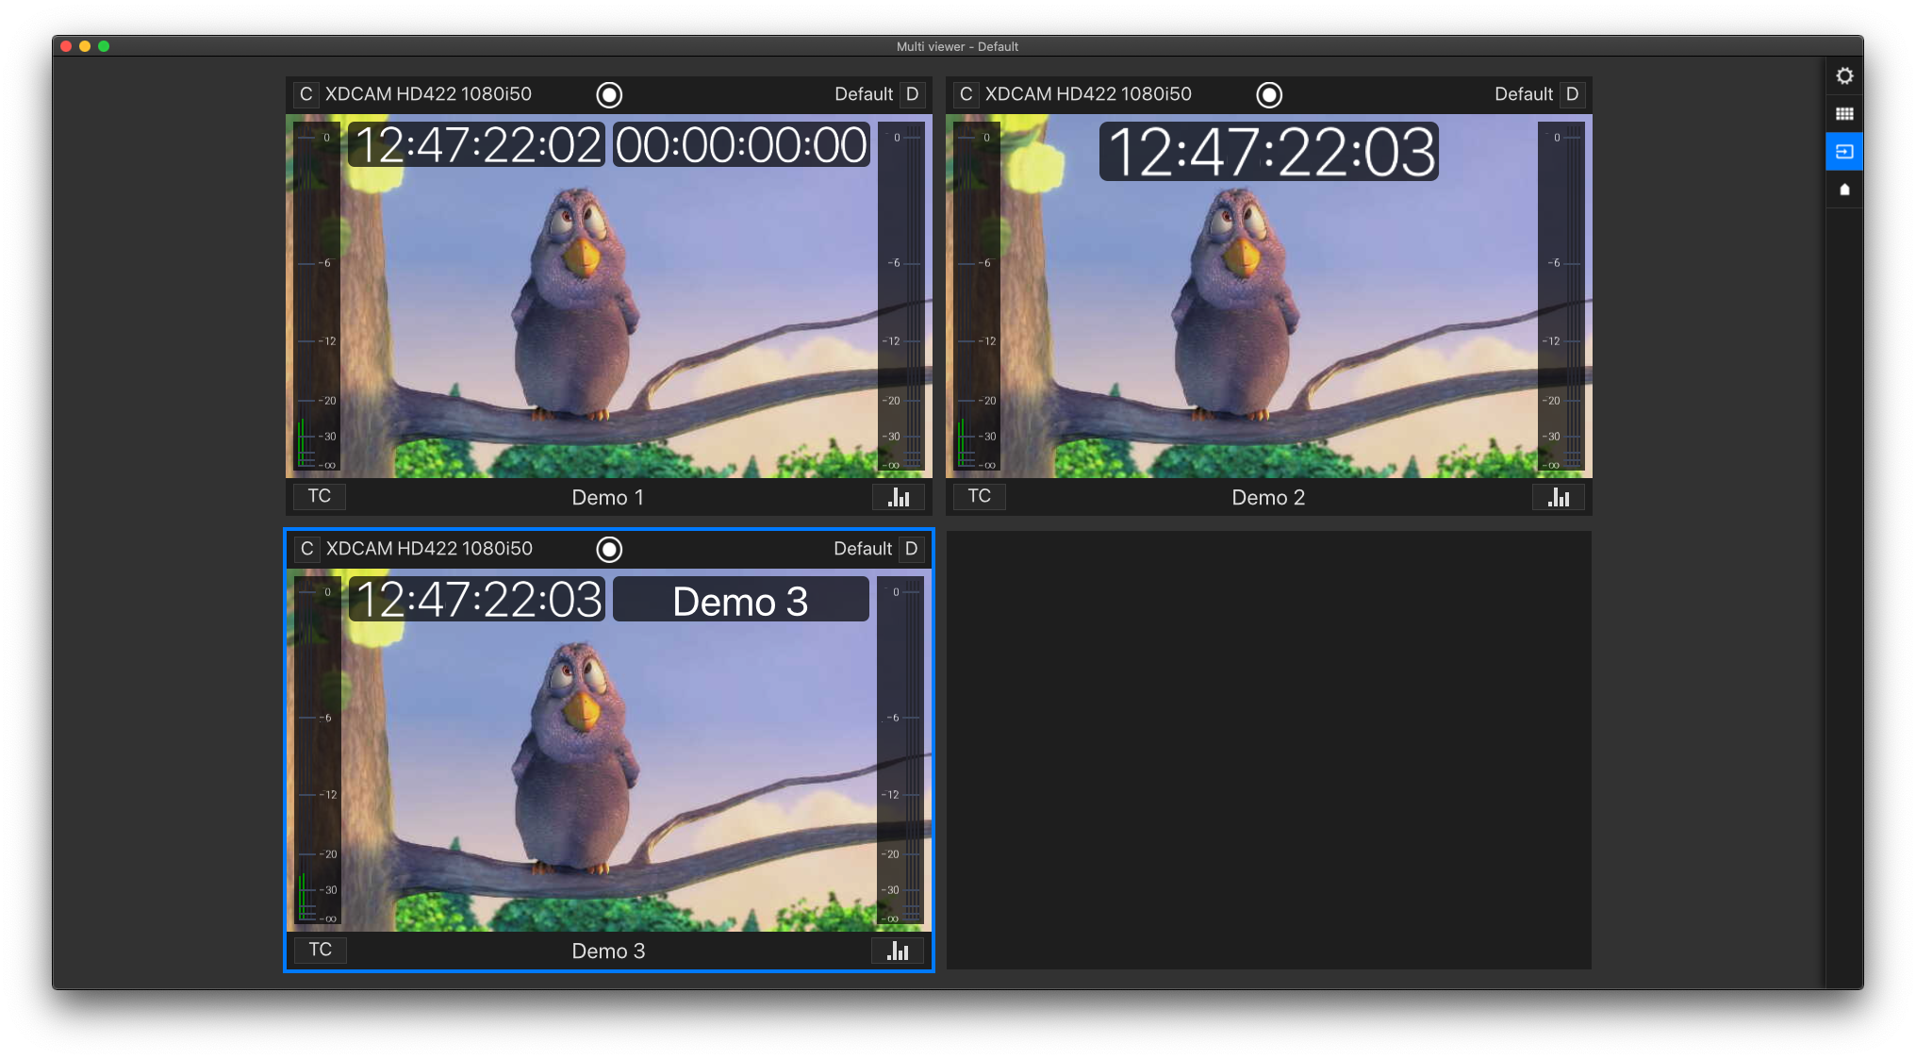Select the empty fourth viewer slot

[1269, 750]
